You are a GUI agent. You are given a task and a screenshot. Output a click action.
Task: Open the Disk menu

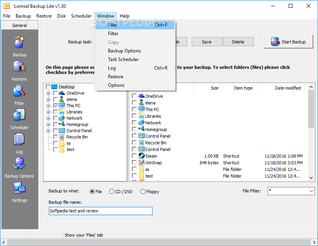tap(61, 16)
